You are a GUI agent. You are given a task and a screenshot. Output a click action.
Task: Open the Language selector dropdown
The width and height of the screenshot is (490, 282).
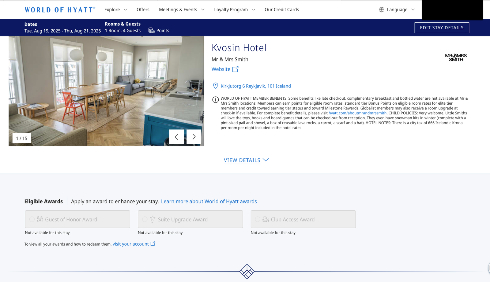point(397,9)
